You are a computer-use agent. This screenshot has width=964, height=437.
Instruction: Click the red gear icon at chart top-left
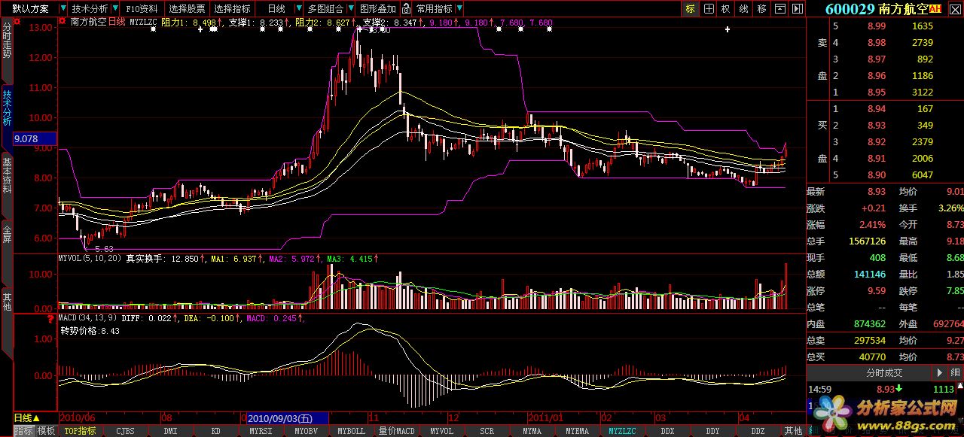pyautogui.click(x=60, y=22)
